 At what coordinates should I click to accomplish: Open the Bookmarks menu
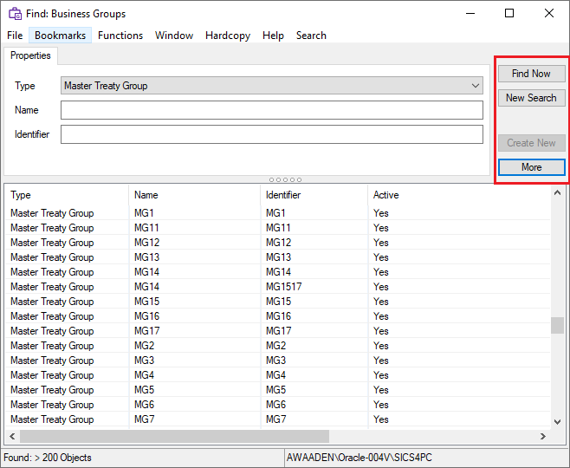[60, 36]
